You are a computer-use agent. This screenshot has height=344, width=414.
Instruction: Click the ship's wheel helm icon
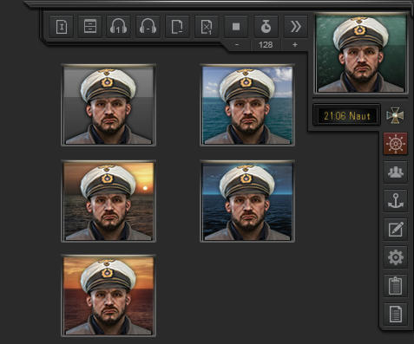[395, 144]
